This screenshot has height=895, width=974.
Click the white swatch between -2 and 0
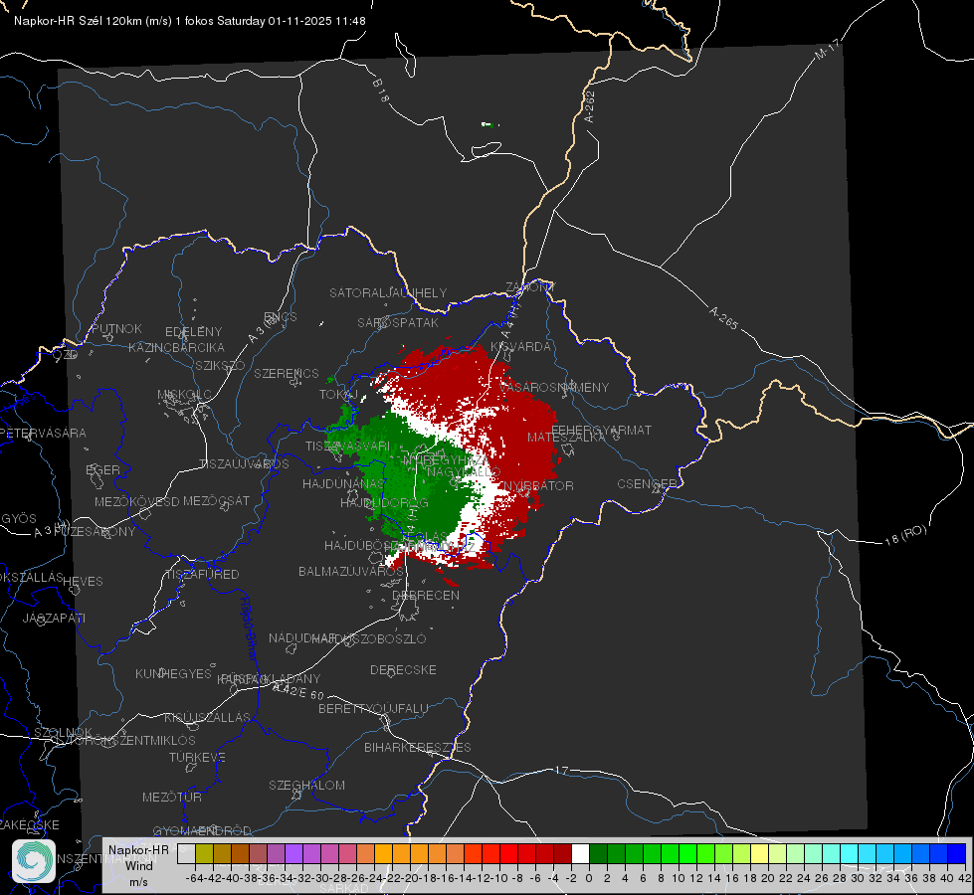click(580, 854)
